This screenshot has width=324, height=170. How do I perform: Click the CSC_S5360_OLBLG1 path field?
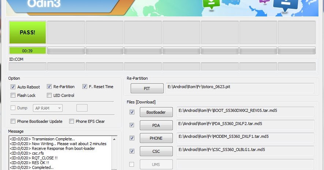point(245,151)
